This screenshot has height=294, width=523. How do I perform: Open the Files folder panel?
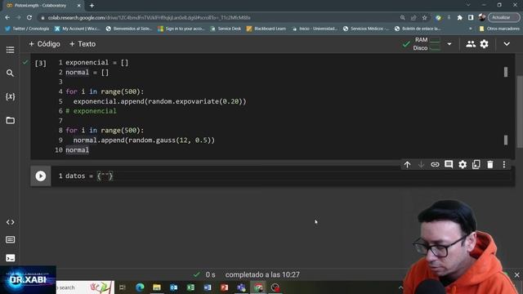click(10, 120)
